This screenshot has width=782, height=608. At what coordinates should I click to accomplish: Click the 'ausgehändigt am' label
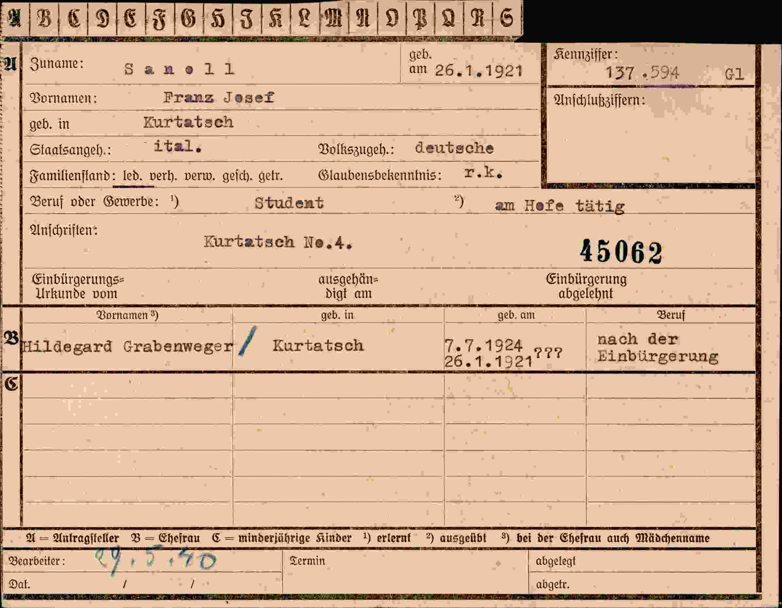[348, 286]
